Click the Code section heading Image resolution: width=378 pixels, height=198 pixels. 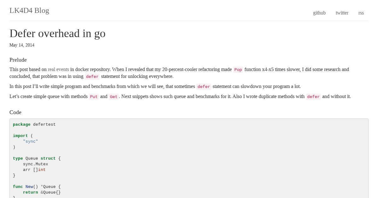click(x=15, y=112)
